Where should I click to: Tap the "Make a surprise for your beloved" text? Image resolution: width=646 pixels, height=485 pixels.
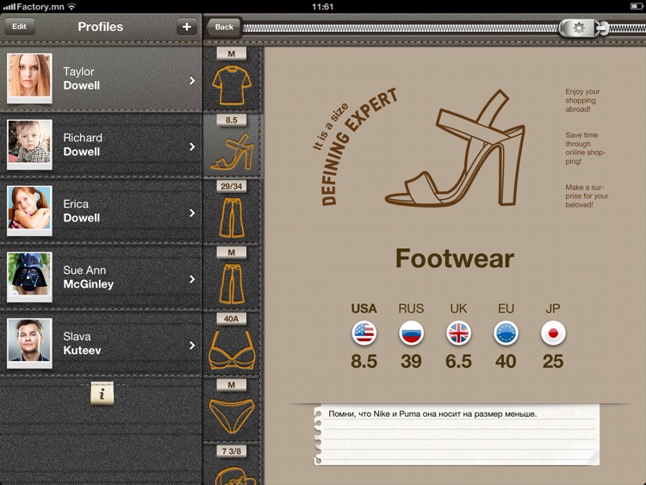(x=587, y=196)
